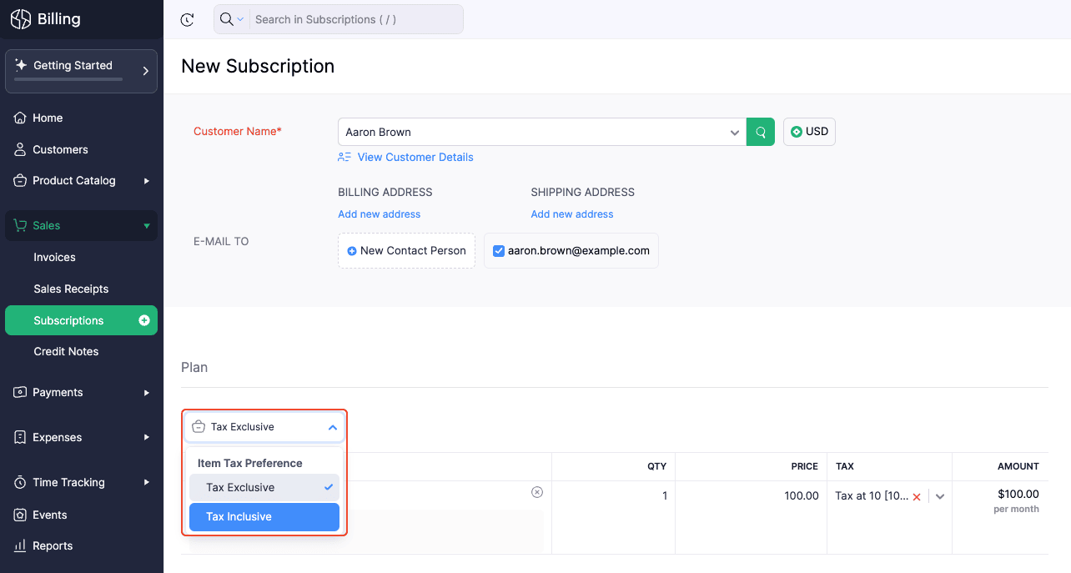Expand the Tax column dropdown arrow
Screen dimensions: 1071x573
[940, 496]
